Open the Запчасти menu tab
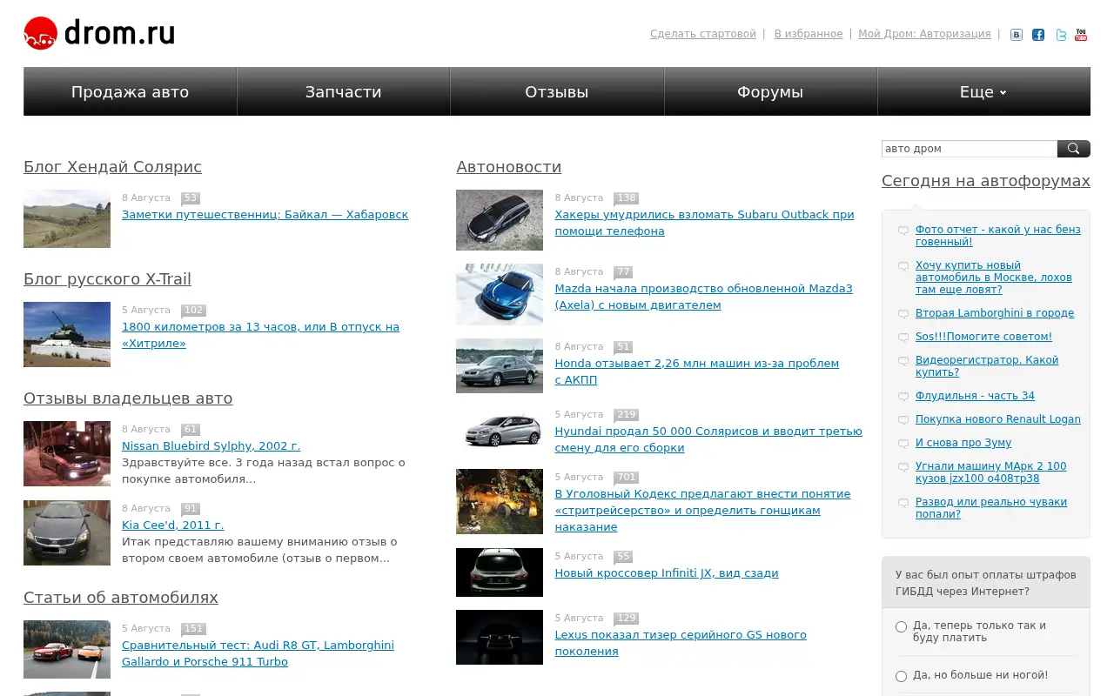 pos(343,91)
